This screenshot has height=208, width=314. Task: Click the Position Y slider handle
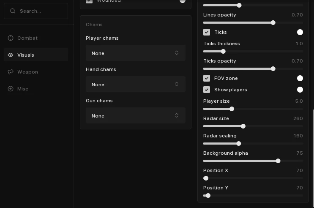click(x=208, y=196)
